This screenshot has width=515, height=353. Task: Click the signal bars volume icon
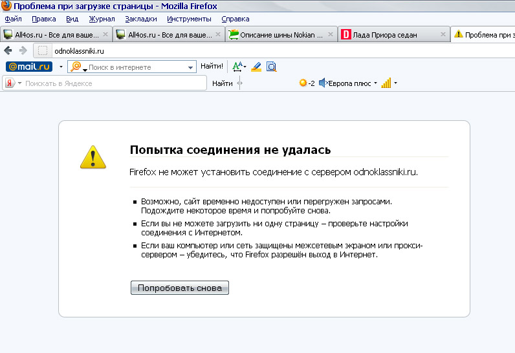(386, 83)
